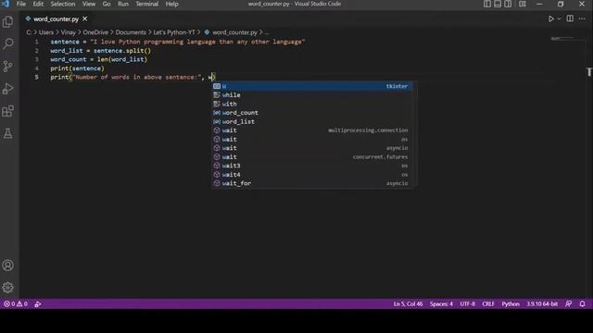Click 3.9.10 64-bit interpreter selector
593x333 pixels.
point(542,304)
